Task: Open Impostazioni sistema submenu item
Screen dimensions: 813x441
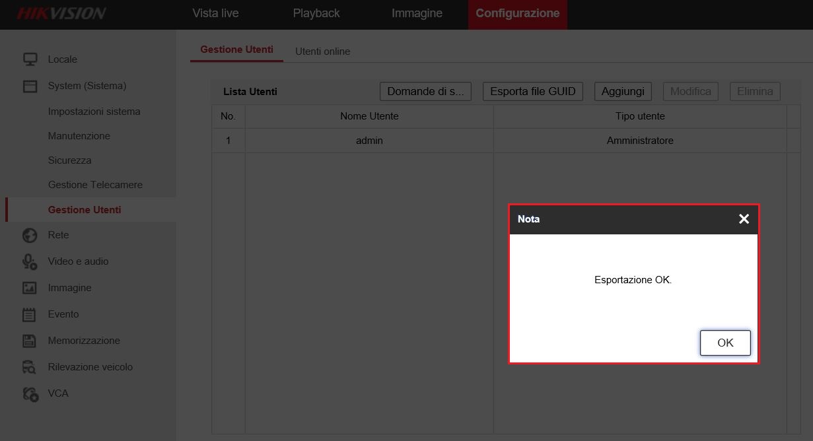Action: (x=94, y=112)
